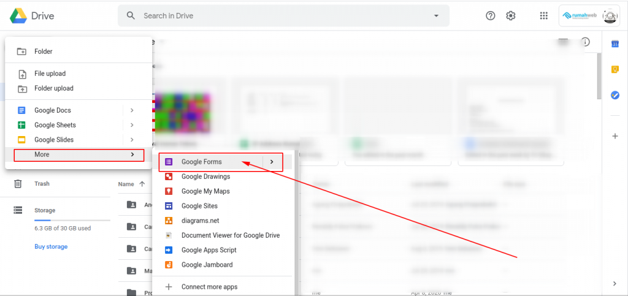This screenshot has height=296, width=628.
Task: Click the plus Get add-ons icon
Action: pyautogui.click(x=615, y=136)
